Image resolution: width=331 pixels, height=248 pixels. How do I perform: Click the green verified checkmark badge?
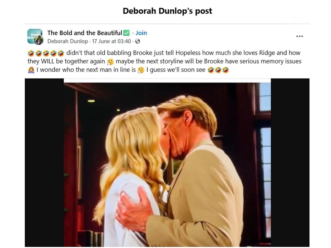pyautogui.click(x=126, y=33)
